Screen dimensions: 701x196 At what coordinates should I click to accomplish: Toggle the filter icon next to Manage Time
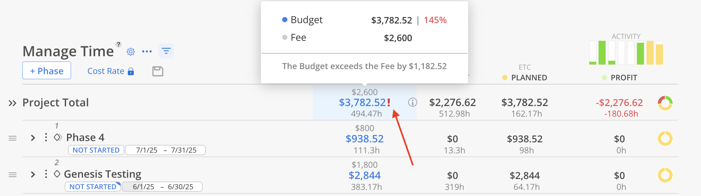coord(166,51)
